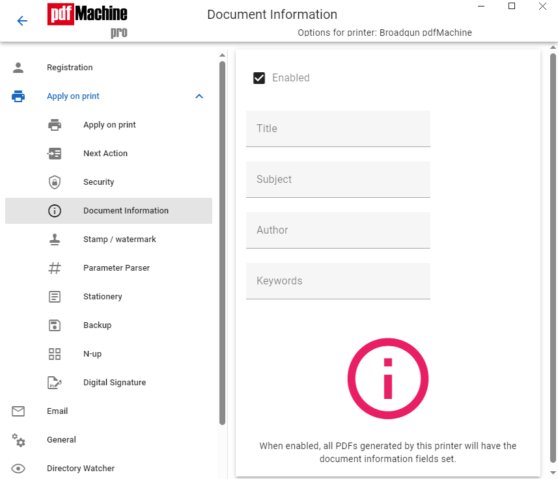Click the Stationery page icon
The height and width of the screenshot is (479, 558).
tap(55, 297)
